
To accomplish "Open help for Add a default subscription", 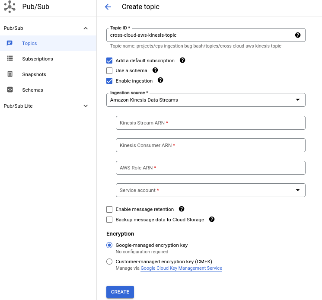I will 182,60.
